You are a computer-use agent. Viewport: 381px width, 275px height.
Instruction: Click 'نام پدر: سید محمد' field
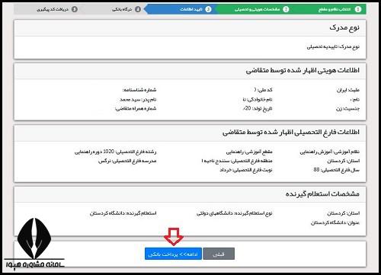138,99
